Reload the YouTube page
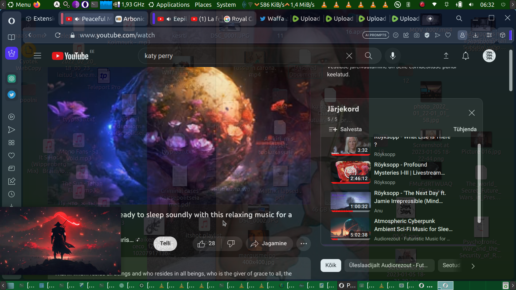This screenshot has width=516, height=290. 58,35
